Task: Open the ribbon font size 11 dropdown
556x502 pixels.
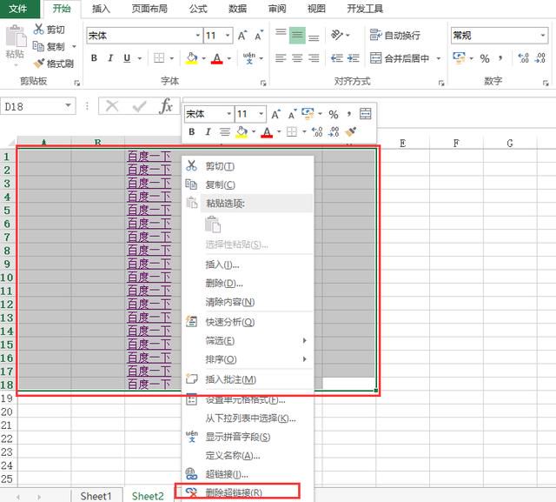Action: 228,36
